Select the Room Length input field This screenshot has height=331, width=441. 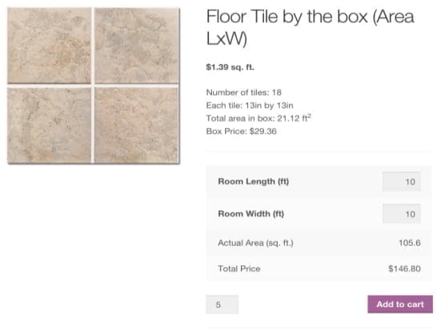401,182
